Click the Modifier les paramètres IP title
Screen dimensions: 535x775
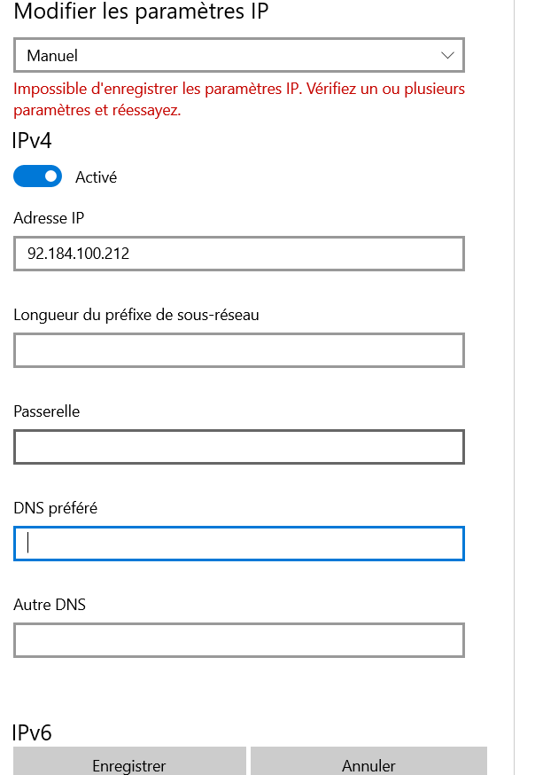point(142,12)
